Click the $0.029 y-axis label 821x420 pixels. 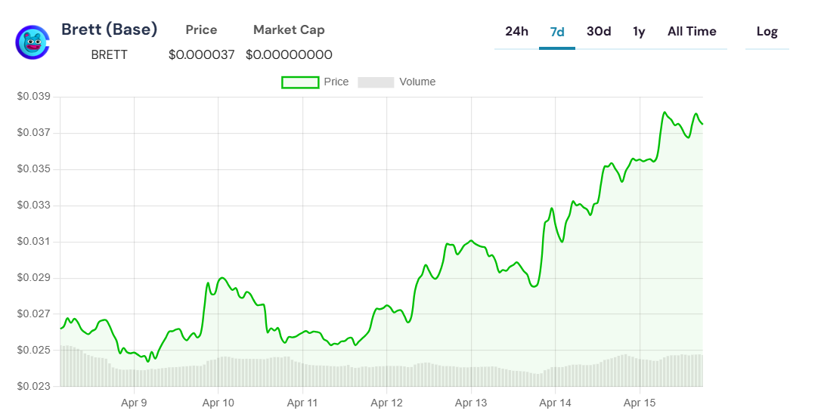tap(33, 278)
